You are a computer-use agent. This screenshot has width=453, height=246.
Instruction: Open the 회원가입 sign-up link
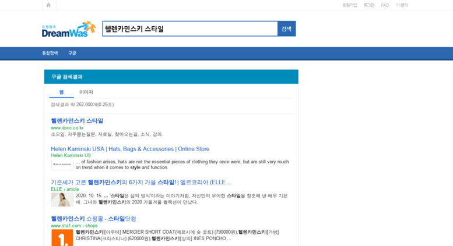click(350, 5)
